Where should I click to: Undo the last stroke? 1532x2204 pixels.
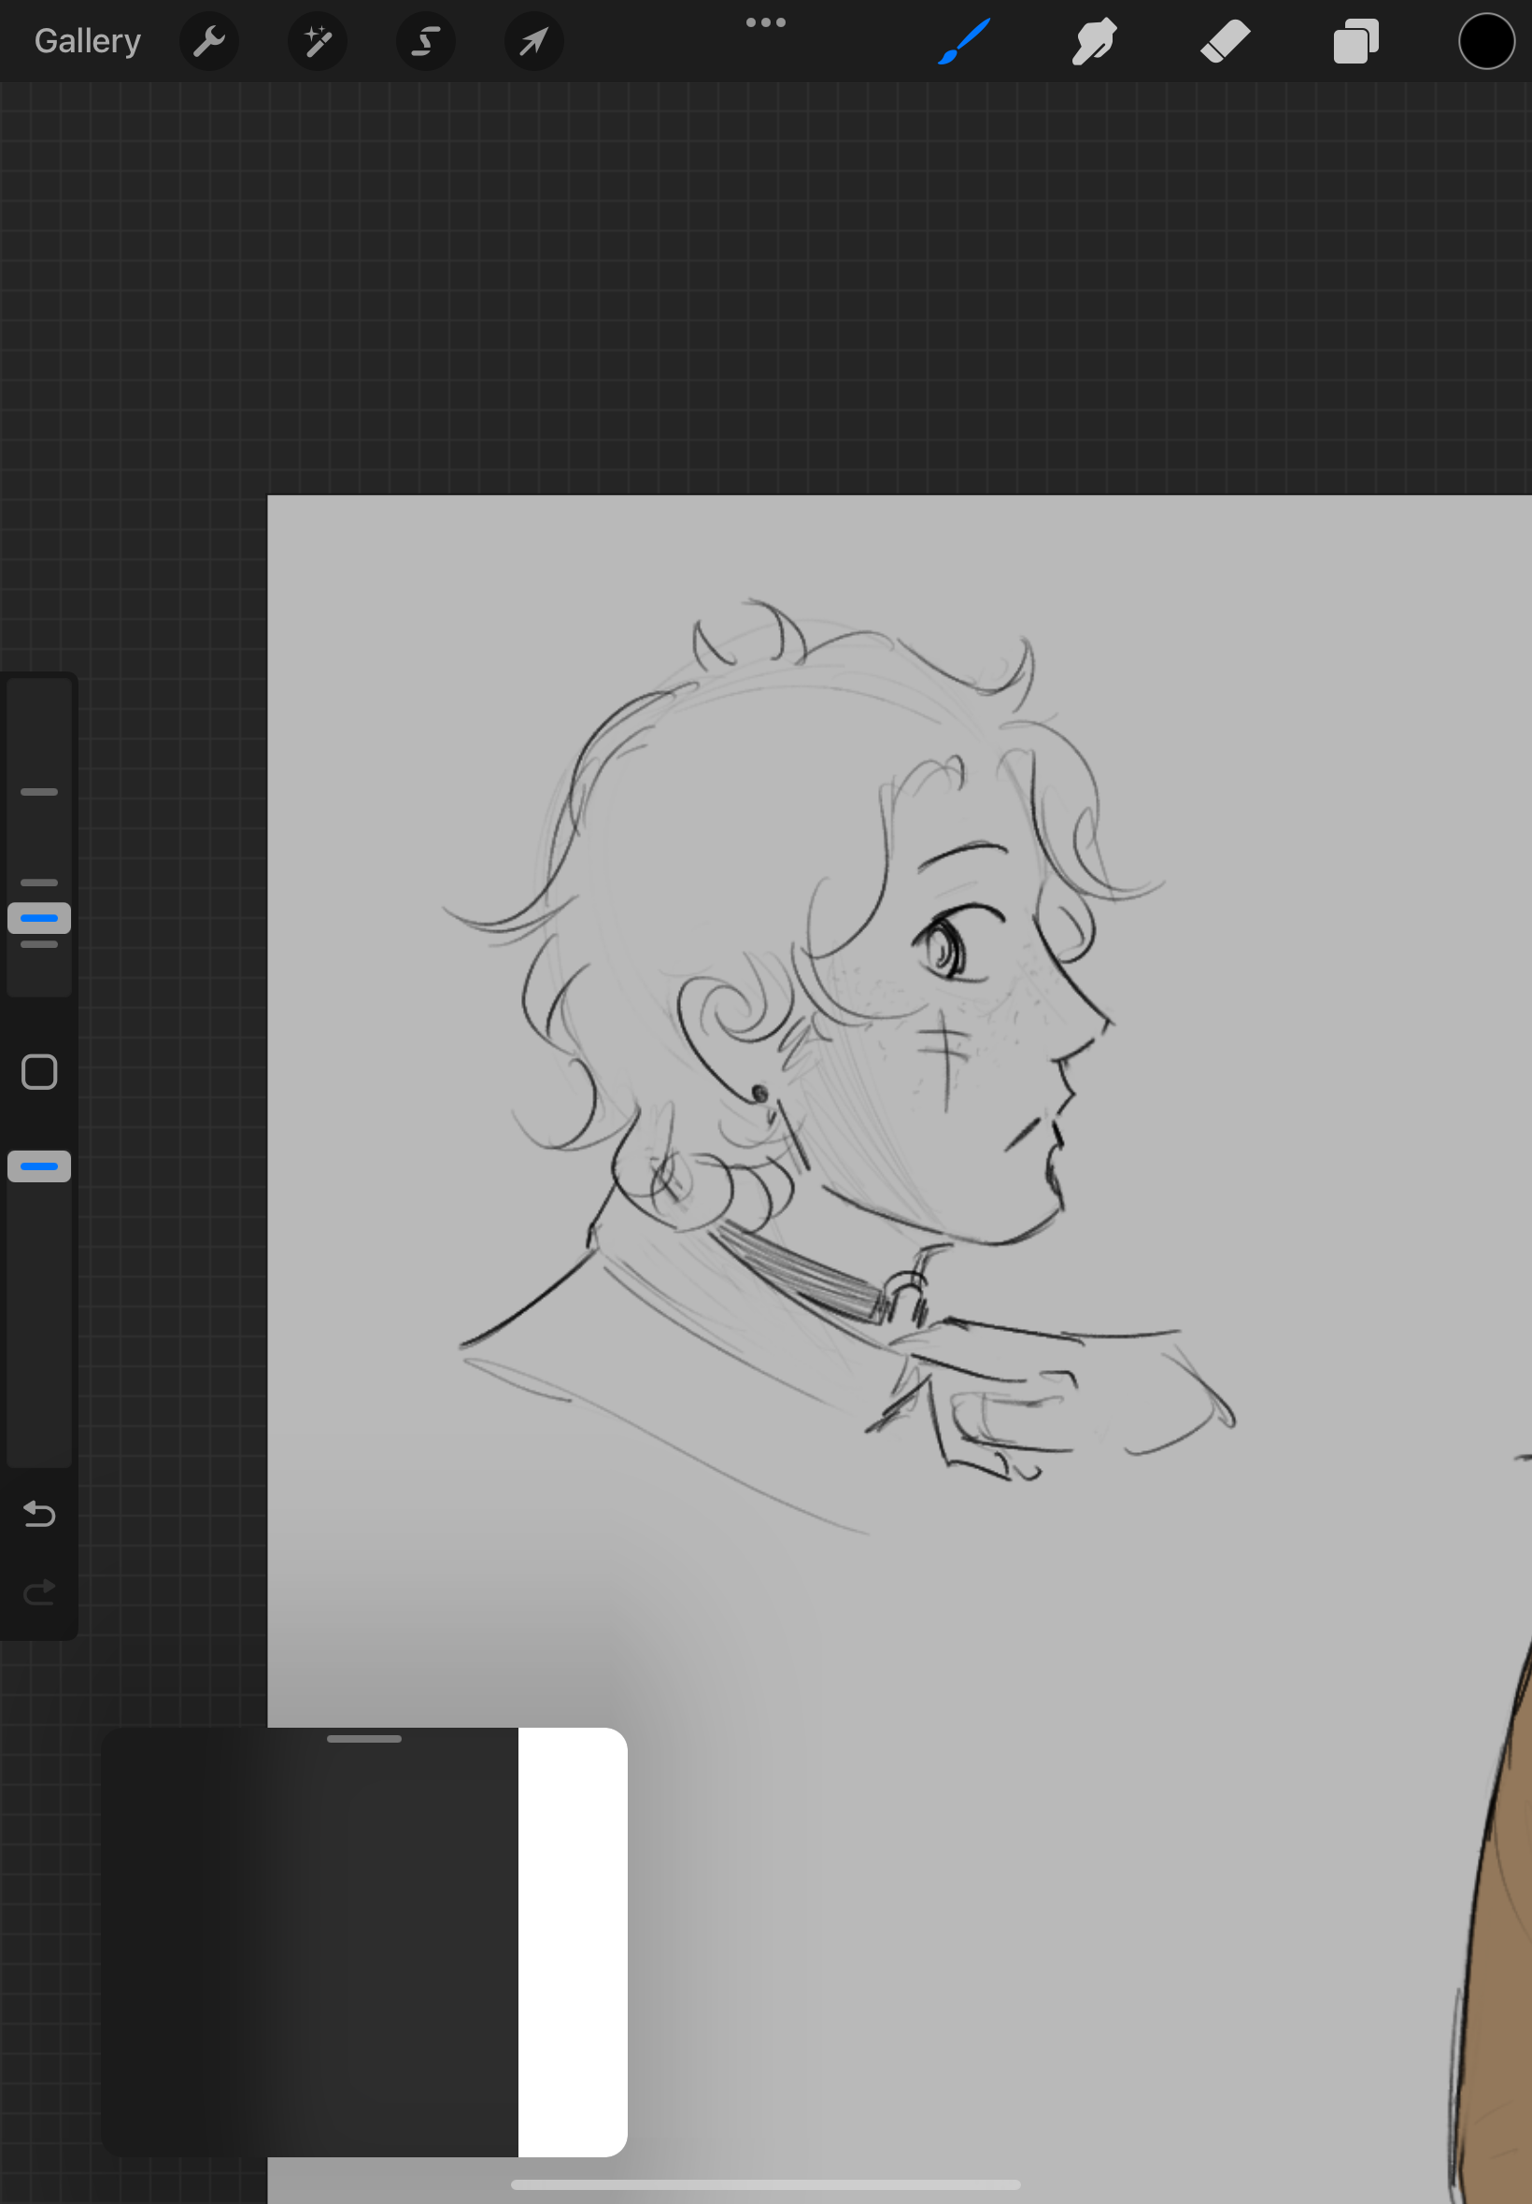(39, 1513)
